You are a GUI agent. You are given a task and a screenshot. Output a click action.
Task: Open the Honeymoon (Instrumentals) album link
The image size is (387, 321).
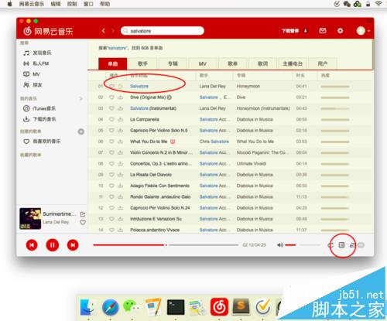pos(263,108)
